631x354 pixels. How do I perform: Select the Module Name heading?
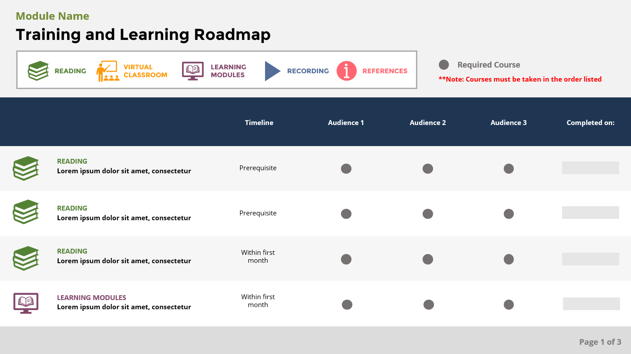(x=52, y=16)
